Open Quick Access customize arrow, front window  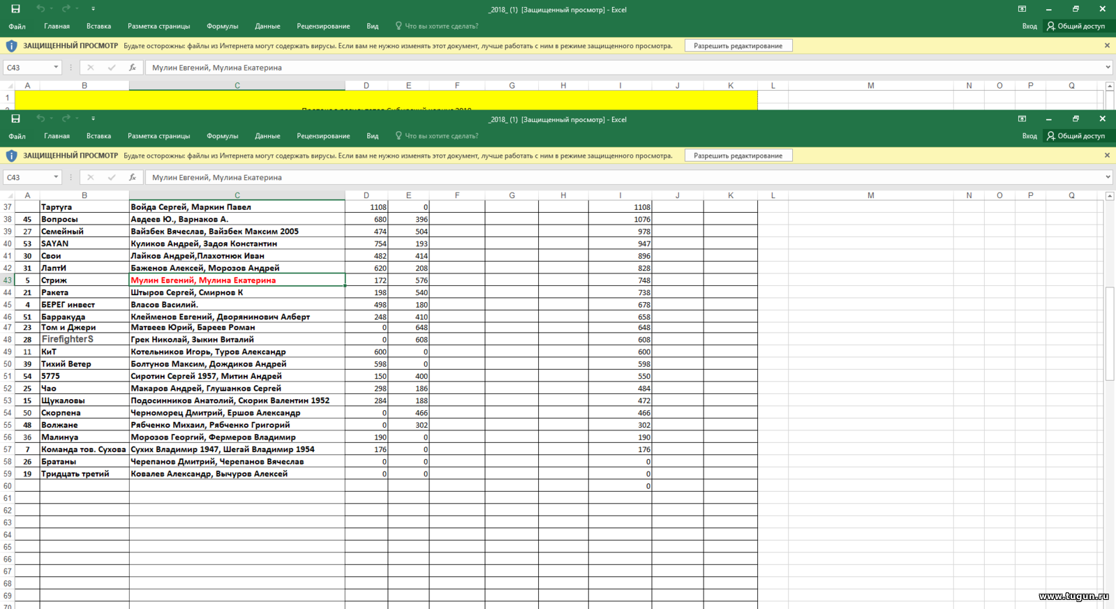[x=93, y=119]
